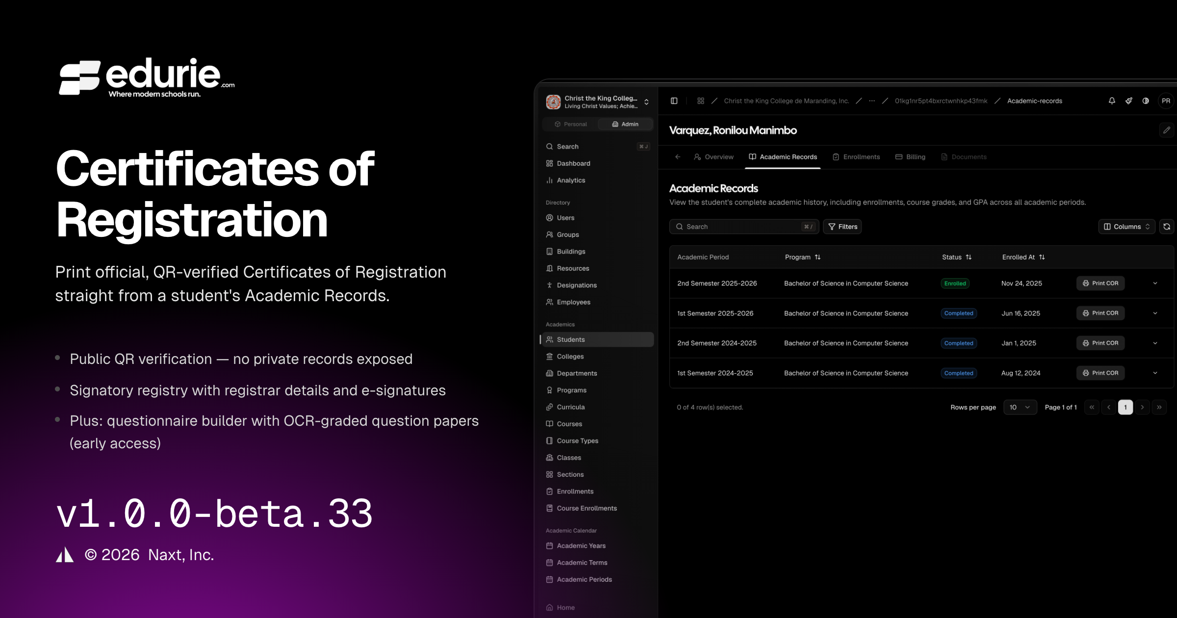Go to Users in Directory
Viewport: 1177px width, 618px height.
pos(598,218)
